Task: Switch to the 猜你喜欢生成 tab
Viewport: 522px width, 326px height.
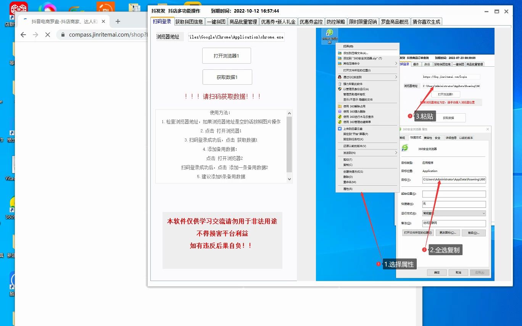Action: point(427,22)
